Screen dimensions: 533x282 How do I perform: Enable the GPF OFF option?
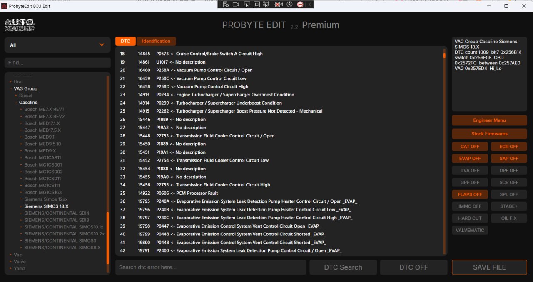click(470, 182)
